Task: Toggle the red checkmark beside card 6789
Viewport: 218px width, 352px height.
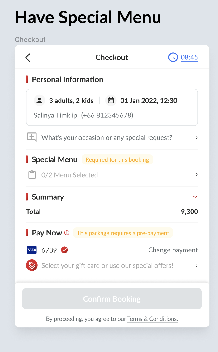Action: tap(64, 250)
